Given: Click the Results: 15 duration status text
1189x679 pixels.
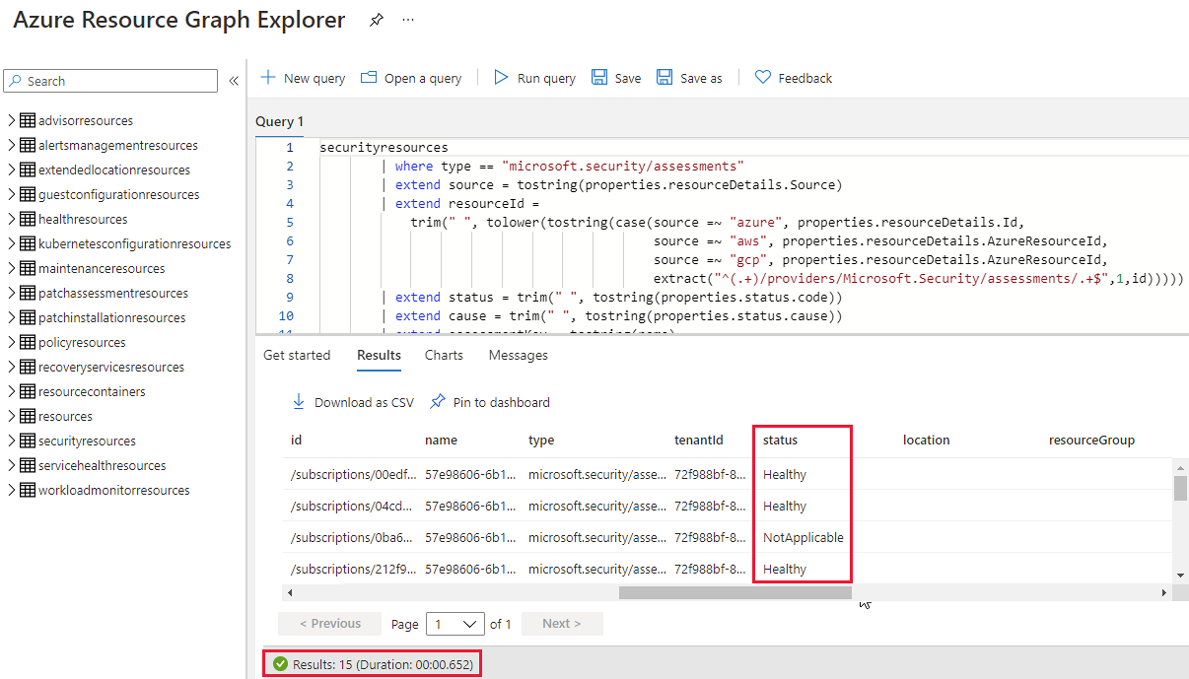Looking at the screenshot, I should coord(383,664).
